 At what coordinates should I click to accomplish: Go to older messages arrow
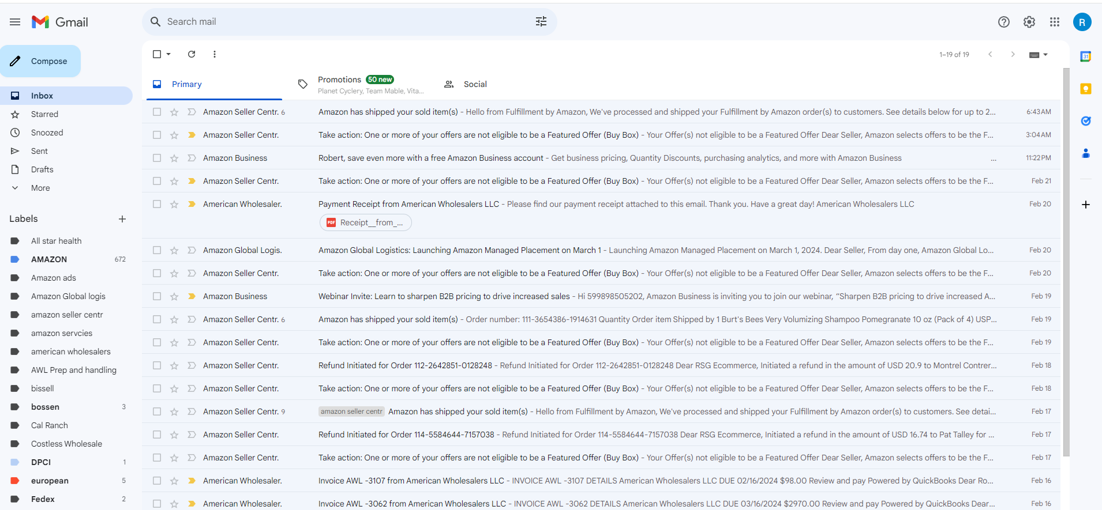point(1013,54)
